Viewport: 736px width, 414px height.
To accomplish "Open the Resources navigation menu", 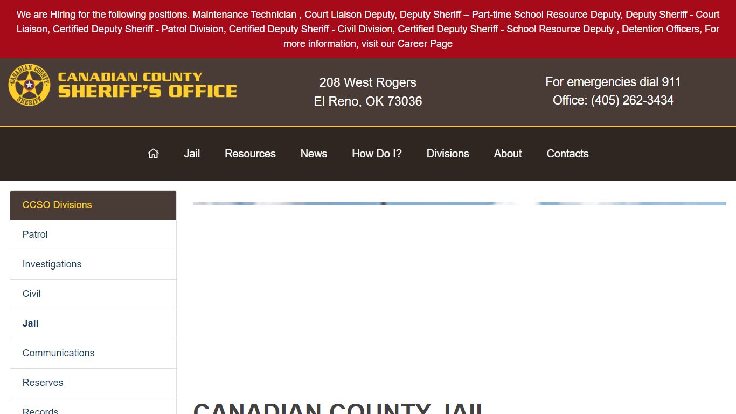I will coord(250,154).
